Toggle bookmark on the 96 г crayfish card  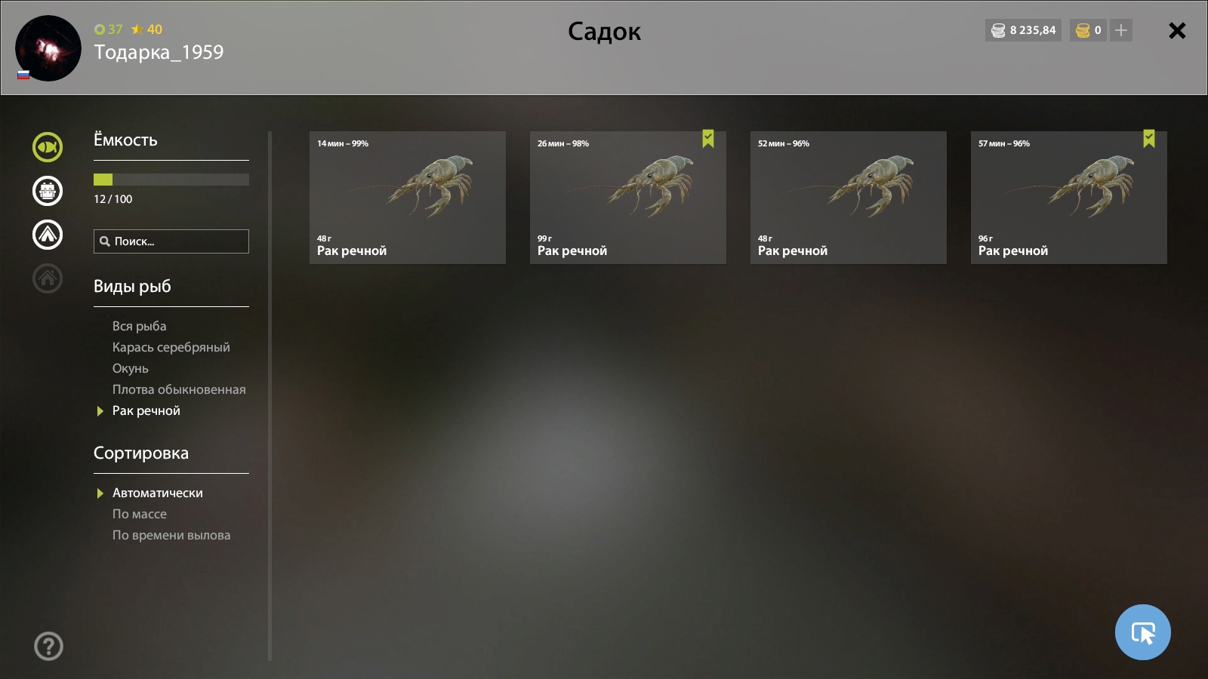(1149, 139)
